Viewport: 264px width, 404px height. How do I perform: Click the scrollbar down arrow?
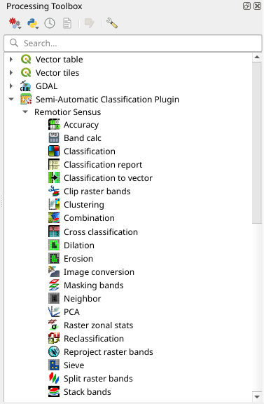coord(257,396)
